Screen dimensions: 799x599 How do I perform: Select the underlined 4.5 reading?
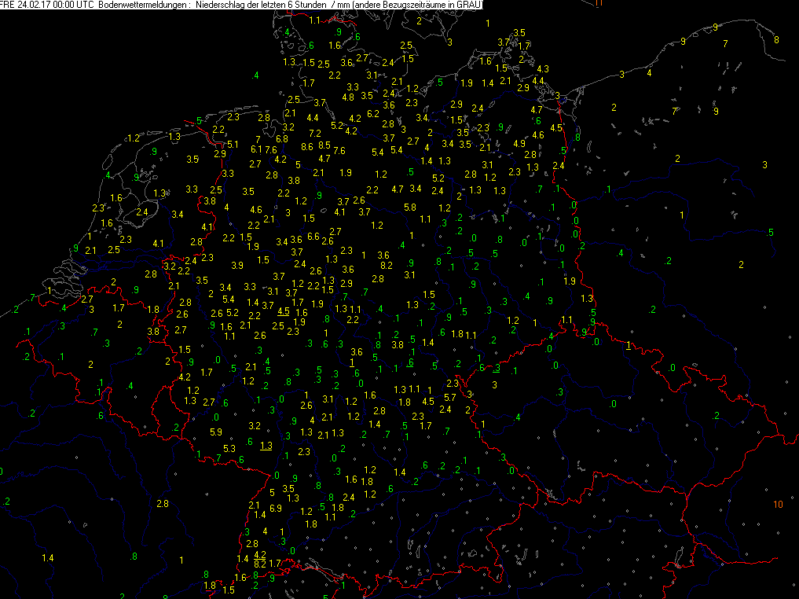click(284, 311)
